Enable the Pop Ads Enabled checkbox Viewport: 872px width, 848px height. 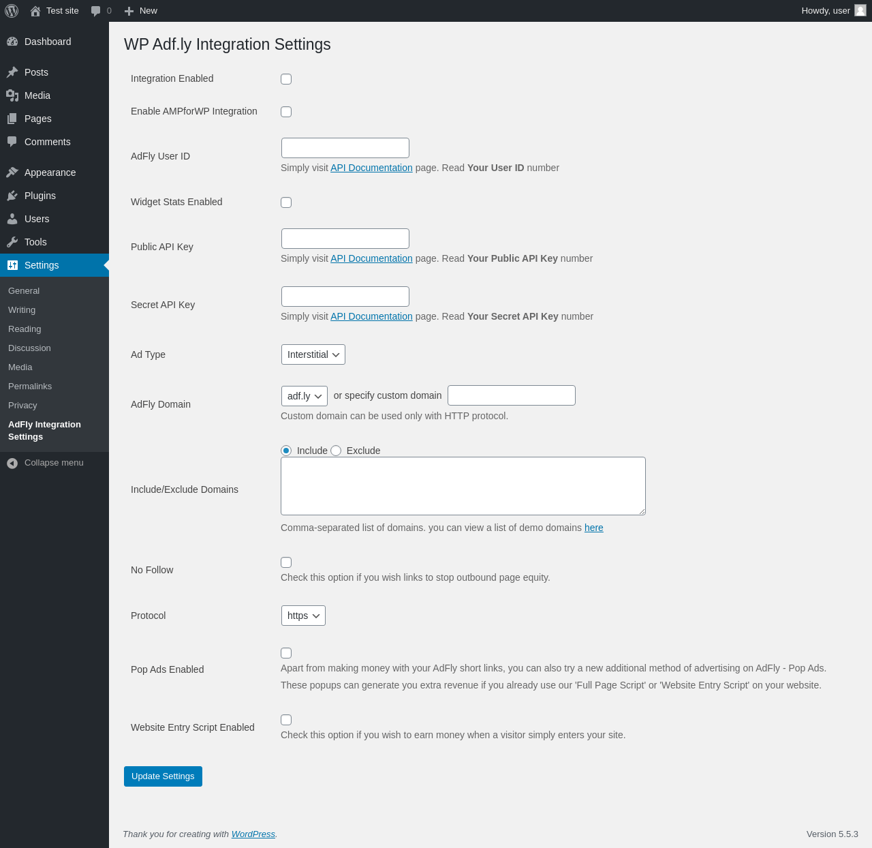286,653
